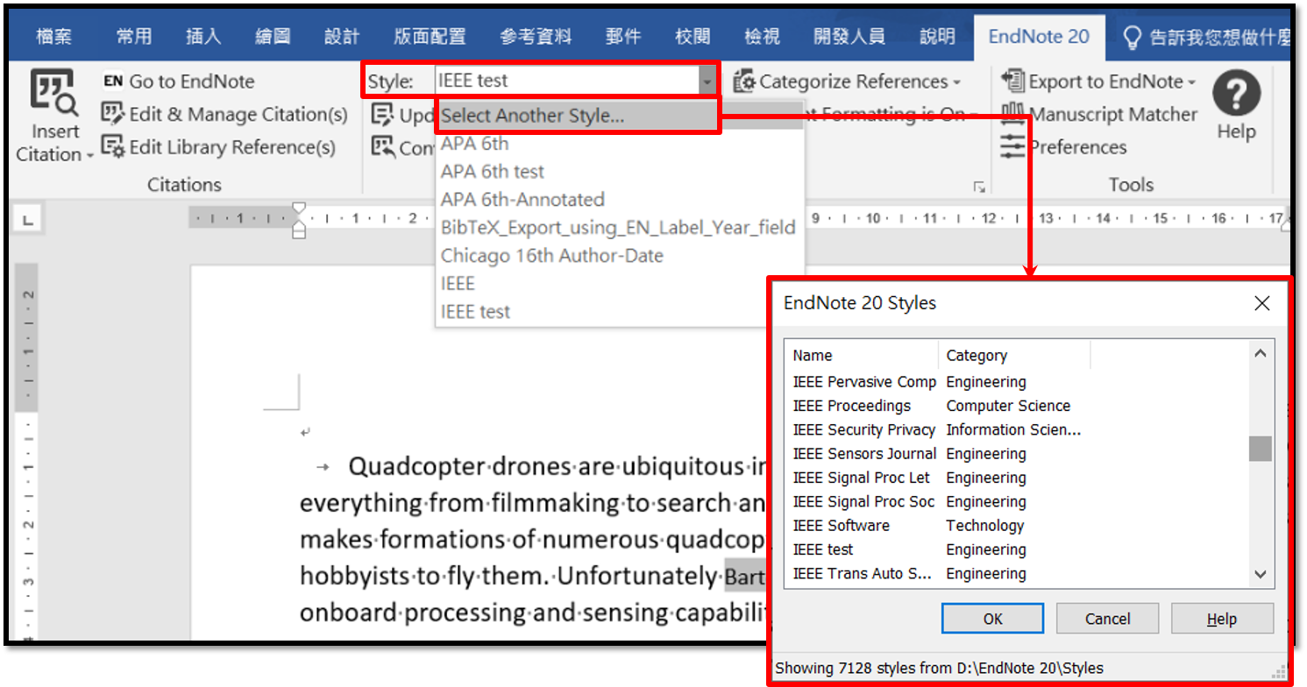Screen dimensions: 1307x687
Task: Open Edit & Manage Citation(s)
Action: (x=224, y=114)
